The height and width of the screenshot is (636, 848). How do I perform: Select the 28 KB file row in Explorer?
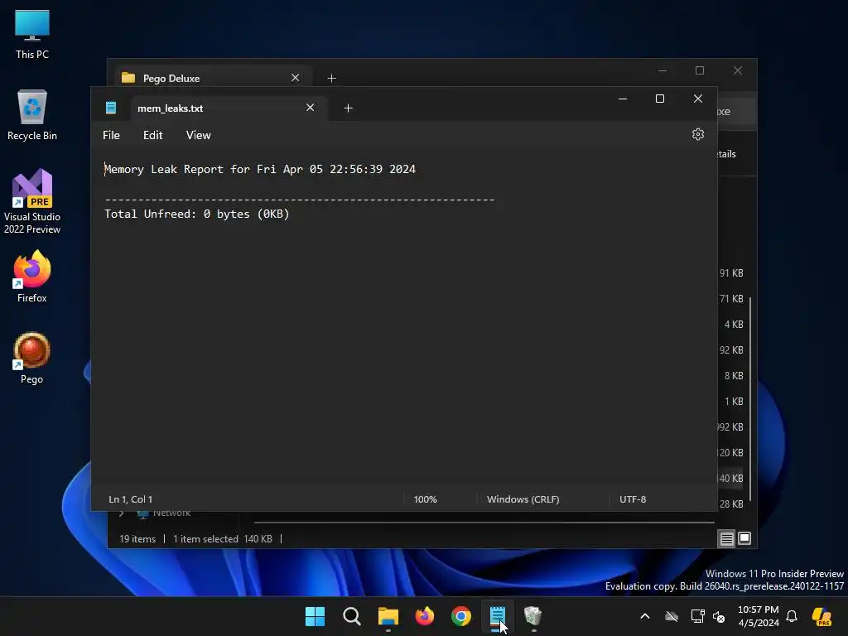click(731, 504)
